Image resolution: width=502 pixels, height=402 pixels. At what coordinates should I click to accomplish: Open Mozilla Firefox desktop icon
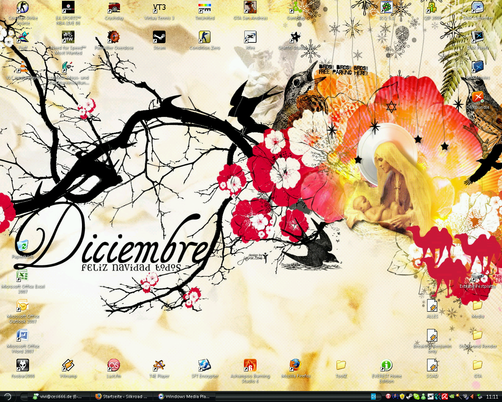[296, 365]
